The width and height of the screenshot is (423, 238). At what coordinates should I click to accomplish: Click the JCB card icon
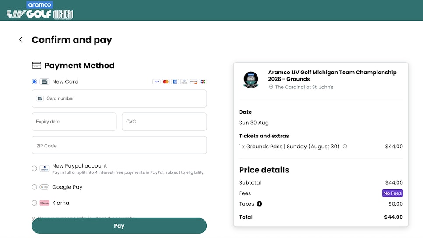(203, 81)
